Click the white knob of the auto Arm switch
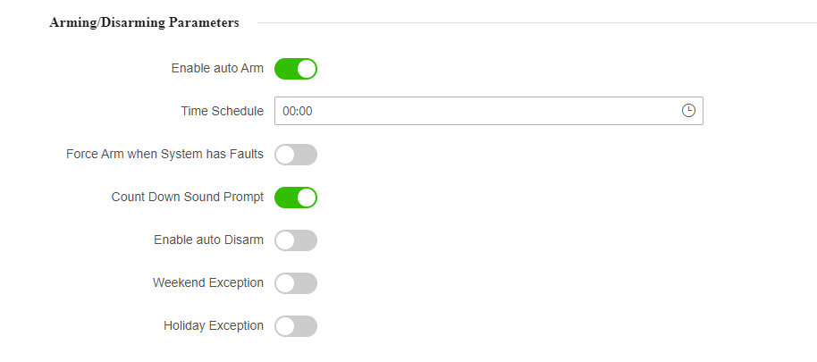 coord(307,69)
